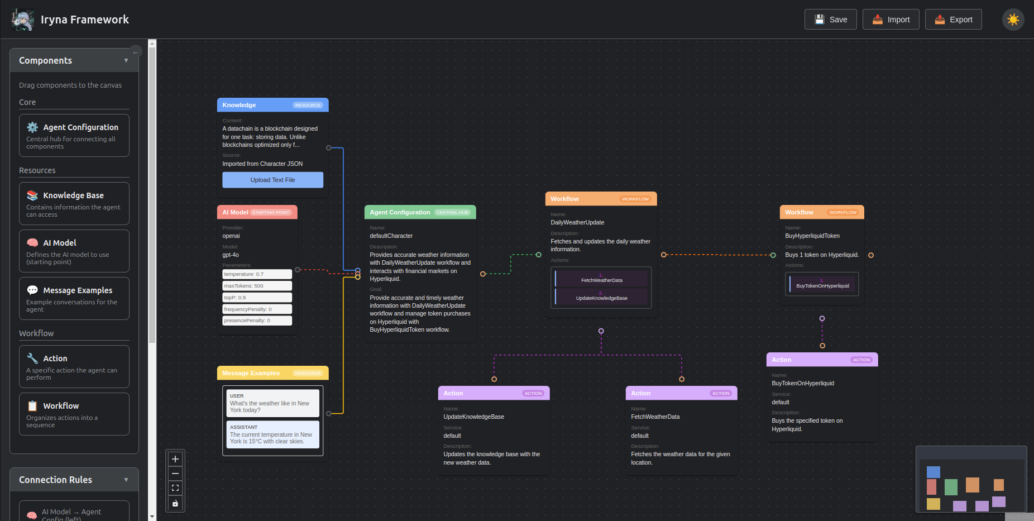Select the AI Model node header
Screen dimensions: 1034x521
tap(257, 212)
